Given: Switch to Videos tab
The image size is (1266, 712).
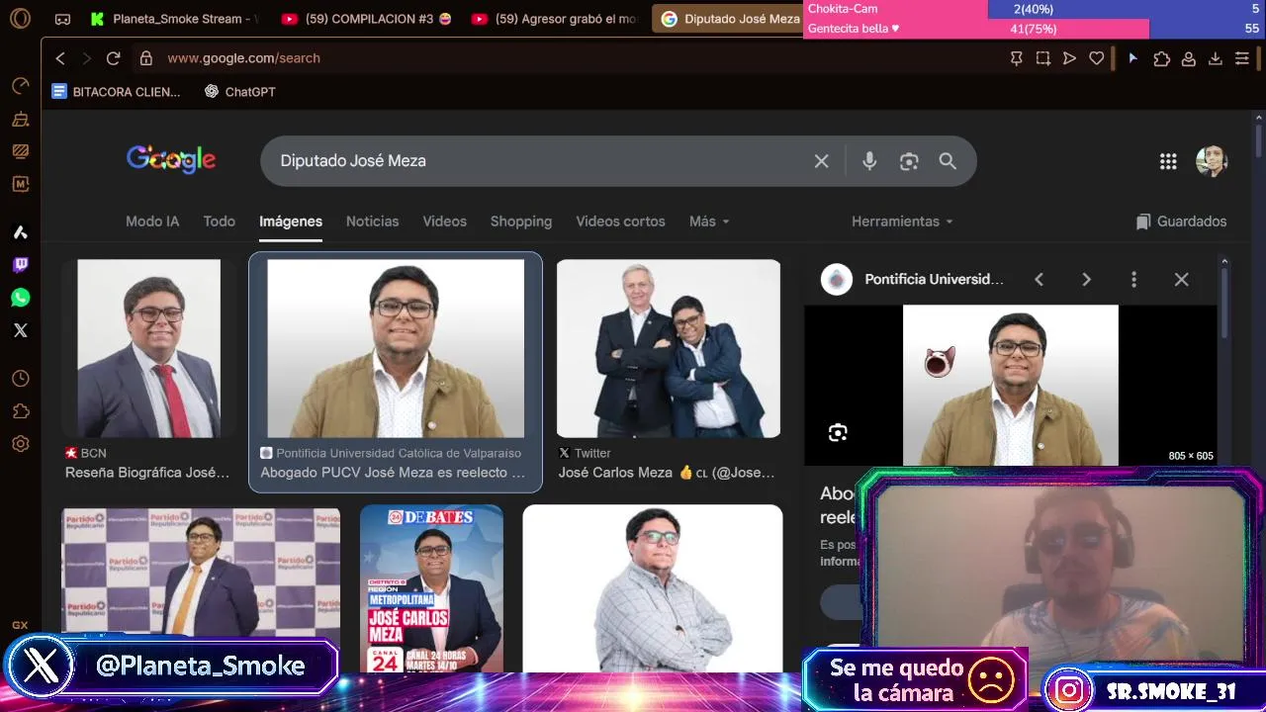Looking at the screenshot, I should coord(445,222).
